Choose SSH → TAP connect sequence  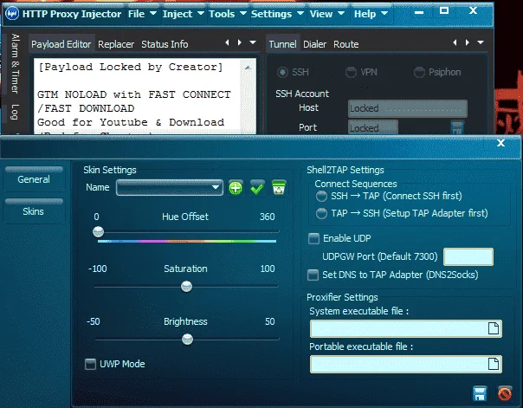(321, 196)
